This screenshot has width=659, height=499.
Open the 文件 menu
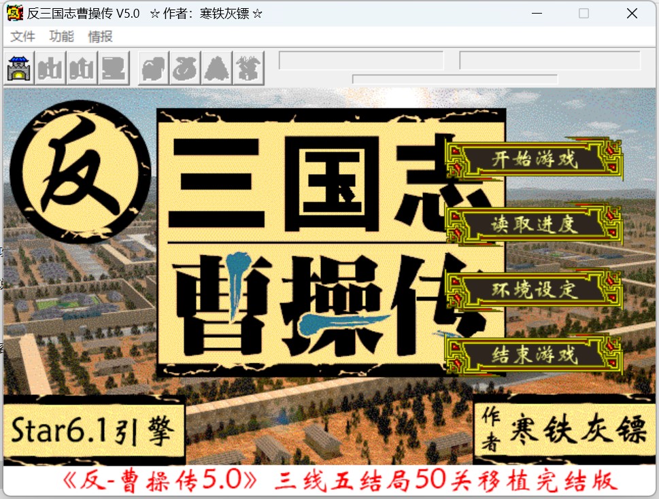tap(22, 37)
